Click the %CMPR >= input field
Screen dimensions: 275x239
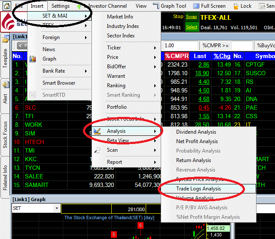click(241, 46)
